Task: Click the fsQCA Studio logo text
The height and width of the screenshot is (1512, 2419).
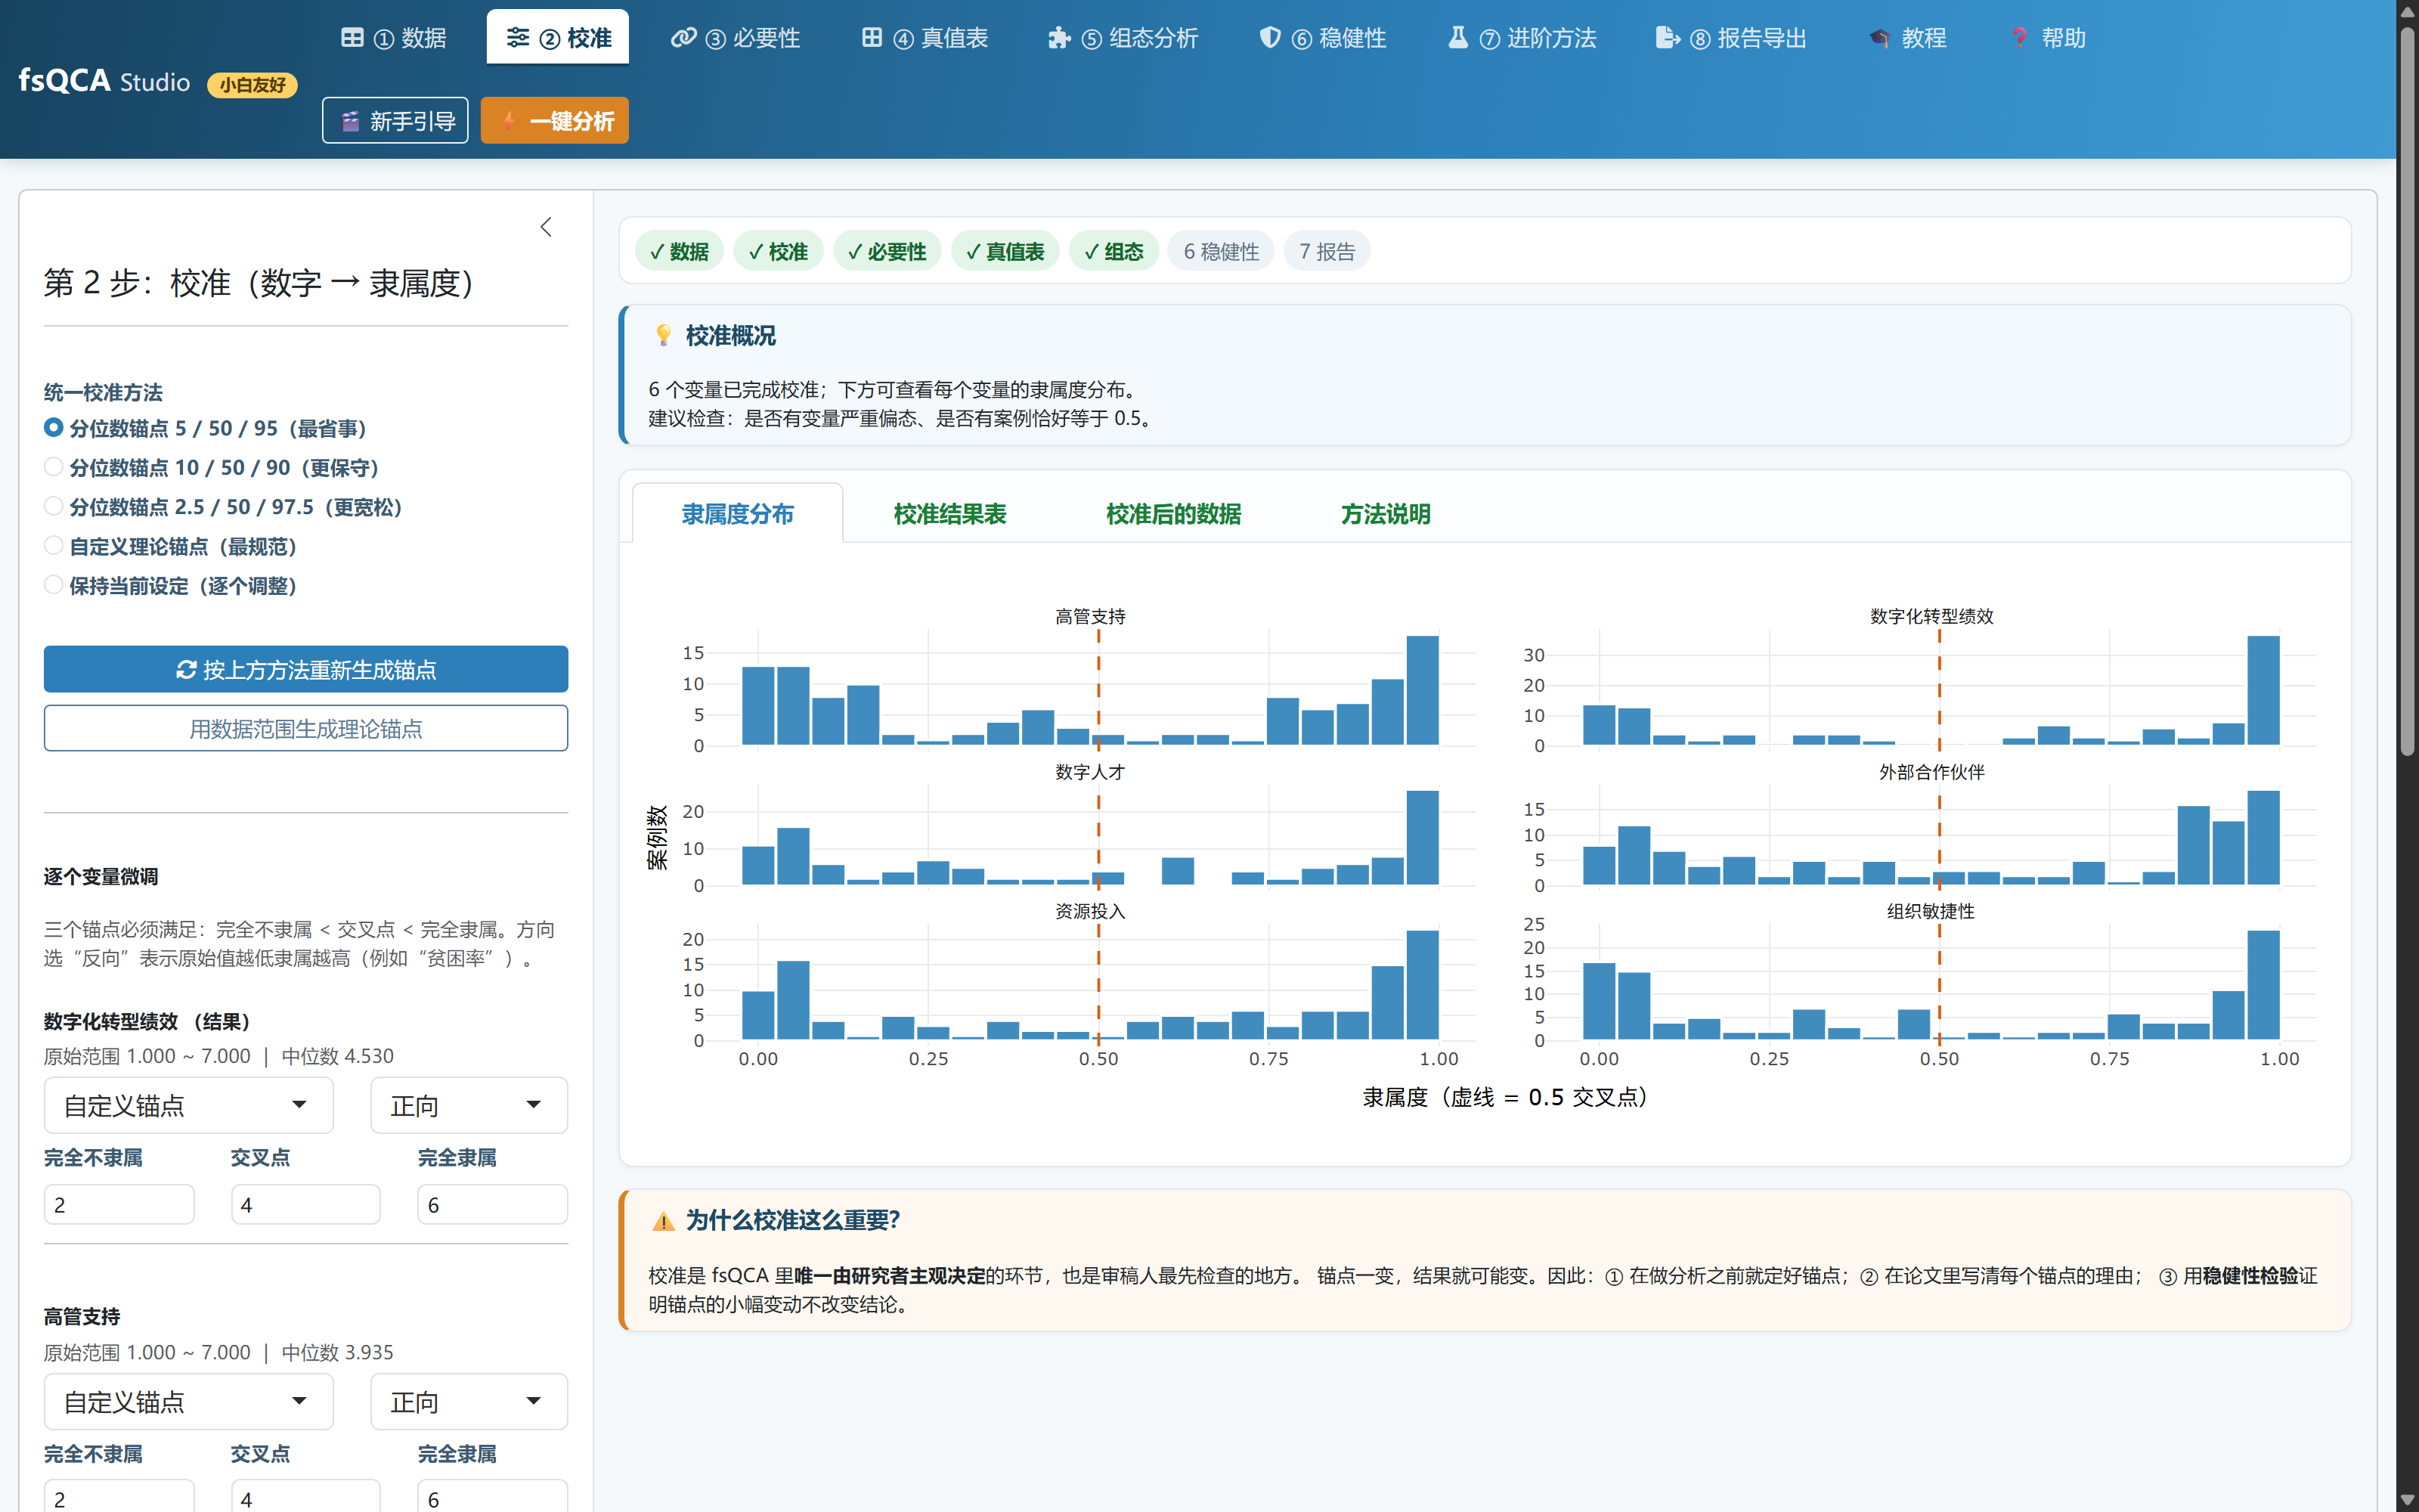Action: (104, 80)
